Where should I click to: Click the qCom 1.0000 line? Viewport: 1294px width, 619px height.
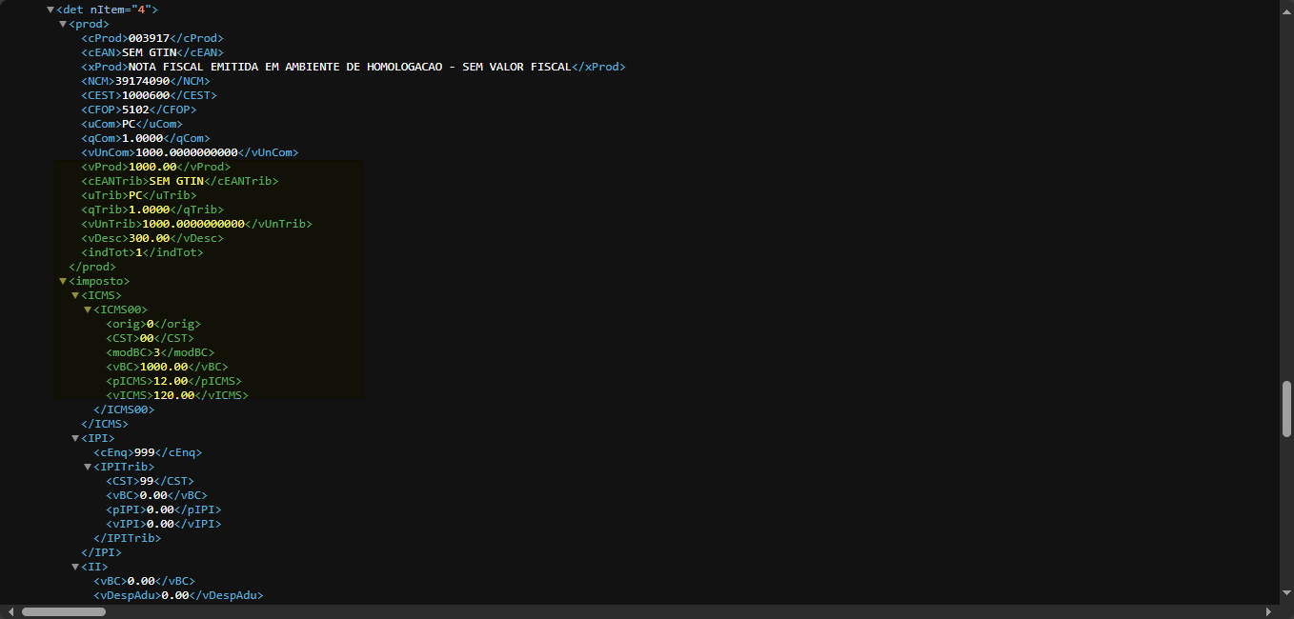coord(146,138)
